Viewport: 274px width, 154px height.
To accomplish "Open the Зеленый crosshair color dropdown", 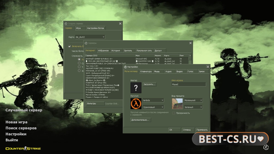I will (193, 107).
